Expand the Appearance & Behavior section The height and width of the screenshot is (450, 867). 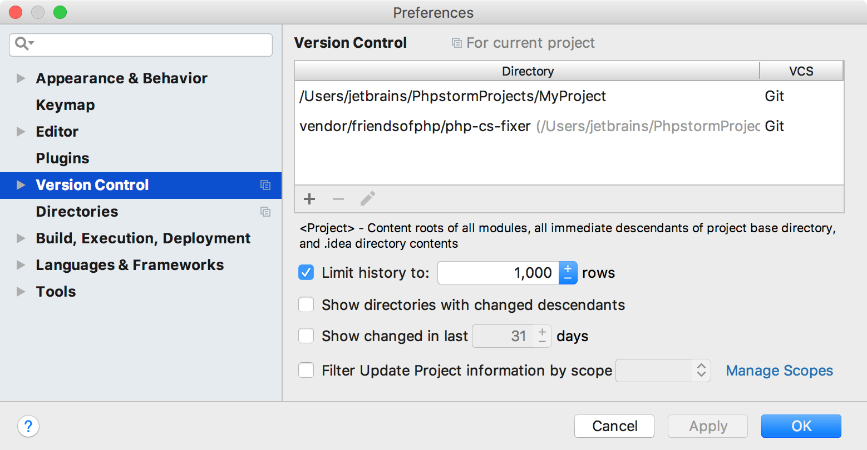pyautogui.click(x=21, y=78)
